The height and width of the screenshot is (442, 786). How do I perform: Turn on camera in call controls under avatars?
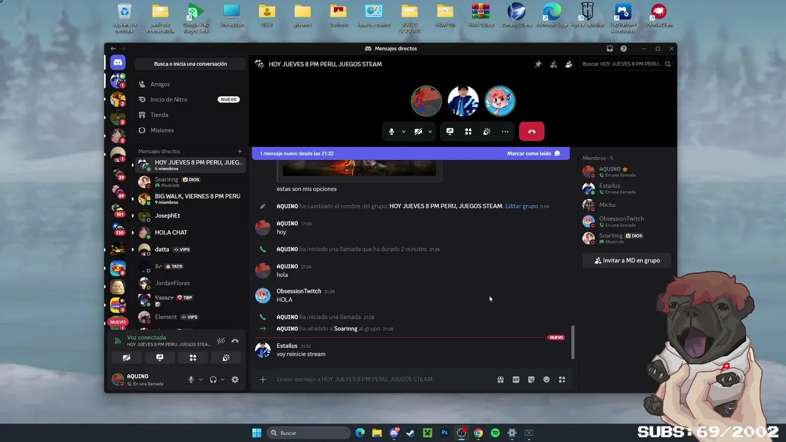point(418,131)
